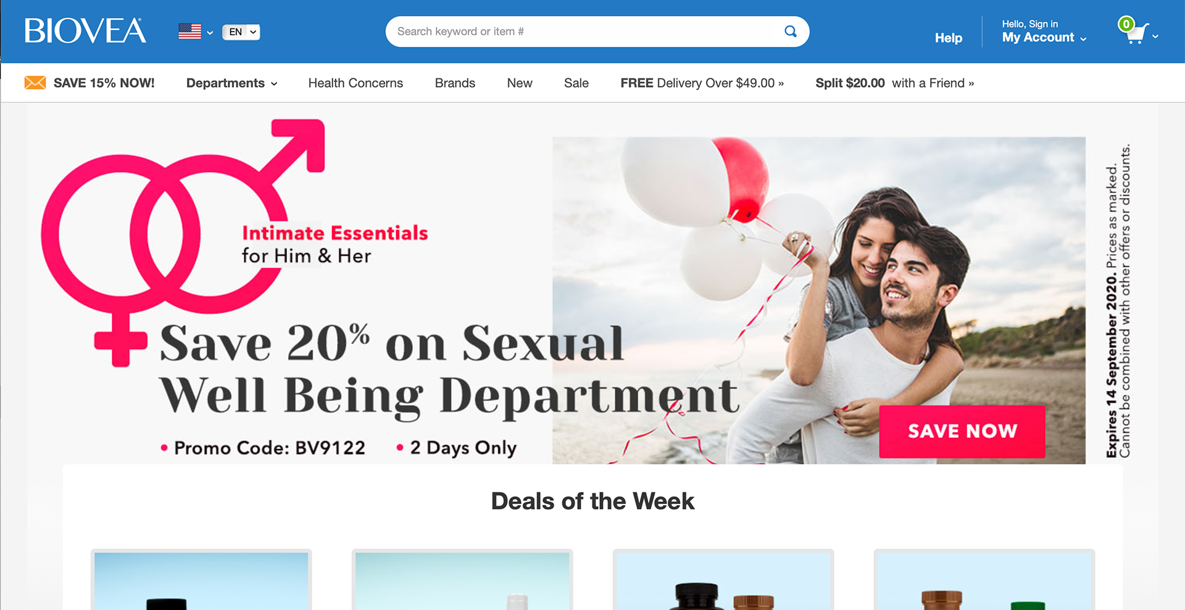Open the Help link
Image resolution: width=1185 pixels, height=610 pixels.
949,38
